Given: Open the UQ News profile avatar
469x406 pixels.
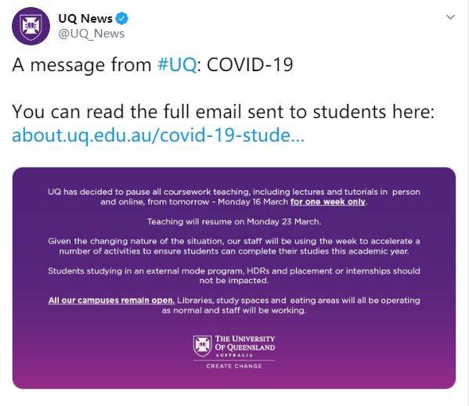Looking at the screenshot, I should click(x=31, y=27).
